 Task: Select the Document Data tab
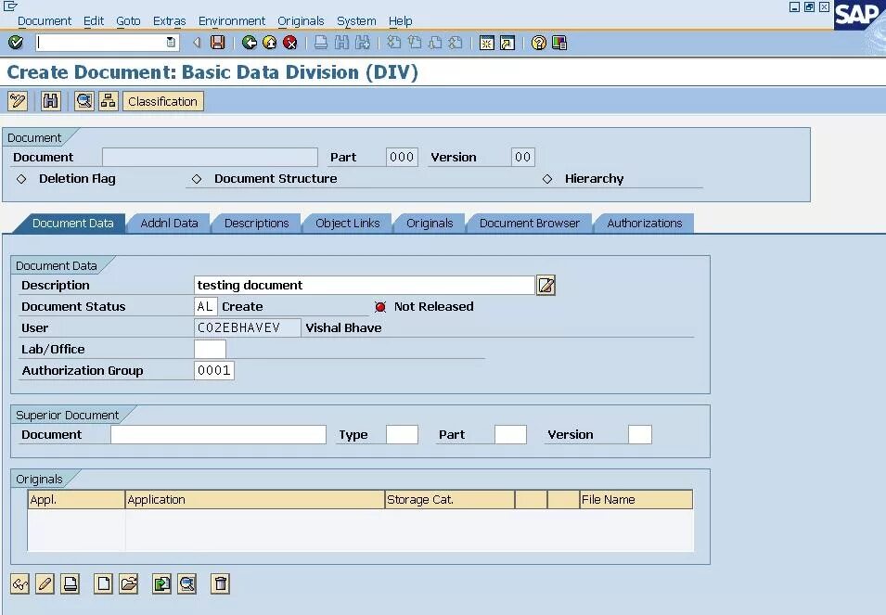(x=73, y=223)
